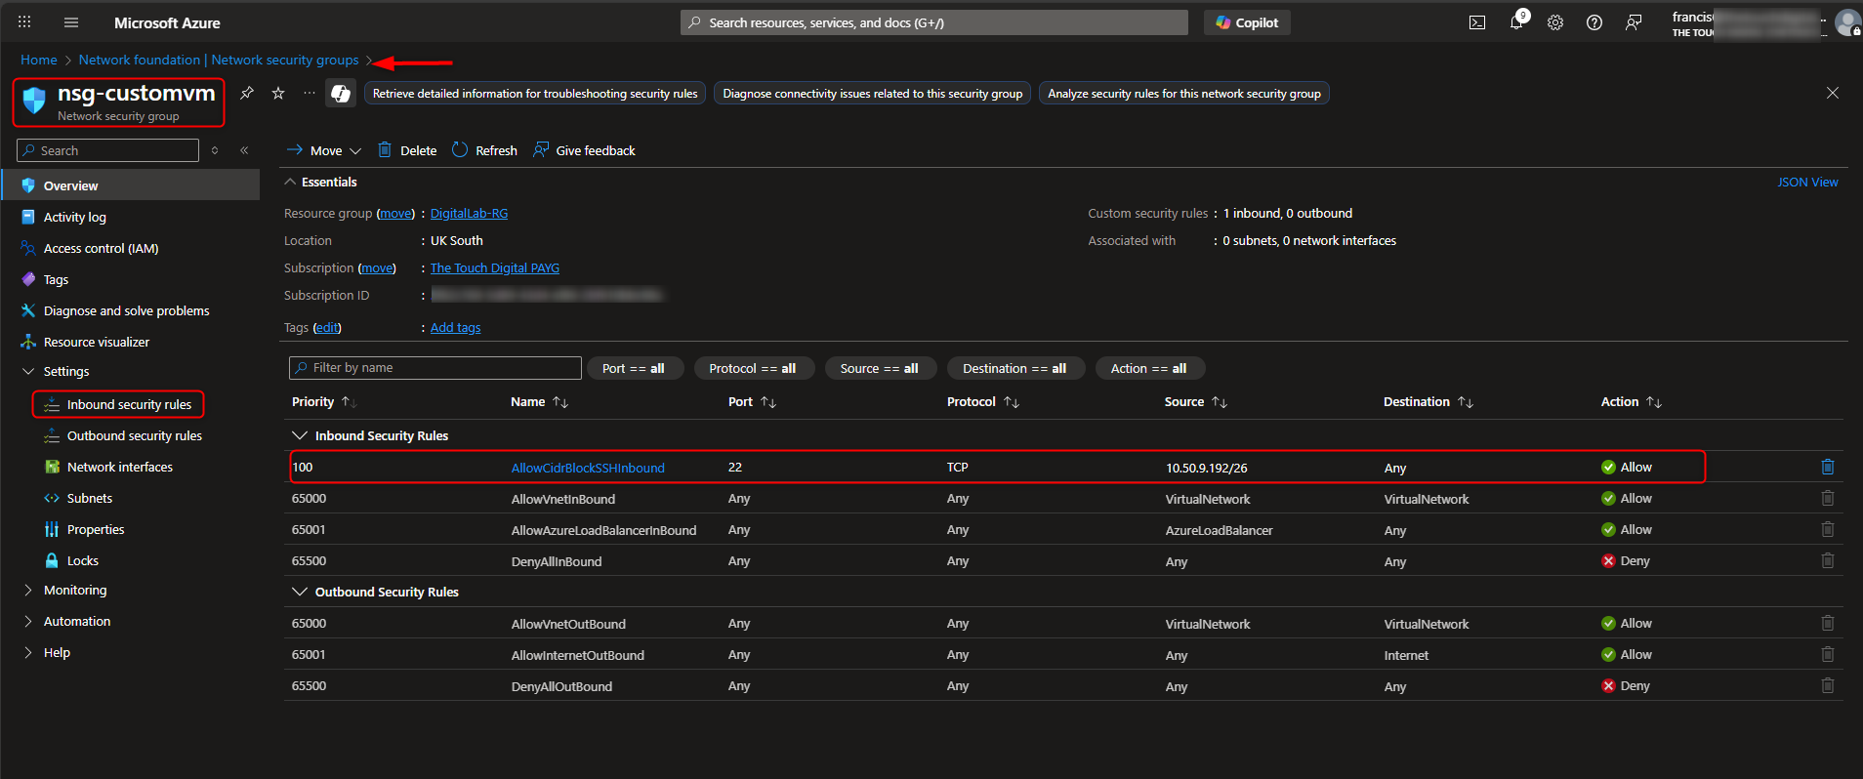Screen dimensions: 1863x779
Task: Click Network foundation breadcrumb link
Action: point(219,60)
